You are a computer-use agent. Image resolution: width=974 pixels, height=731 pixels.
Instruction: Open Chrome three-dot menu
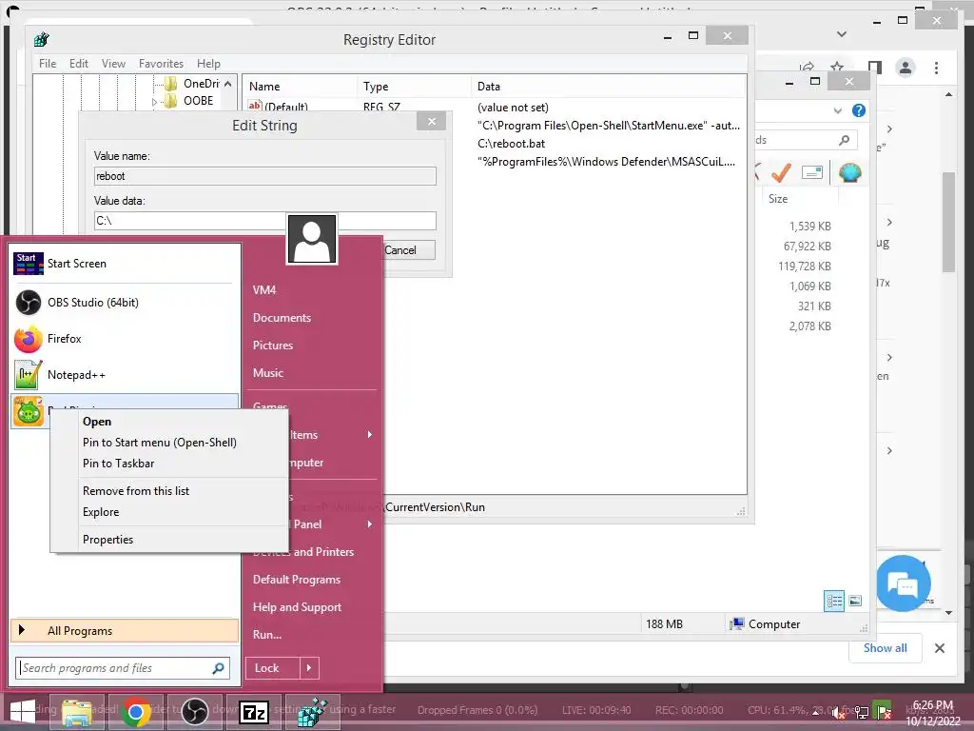[x=936, y=68]
